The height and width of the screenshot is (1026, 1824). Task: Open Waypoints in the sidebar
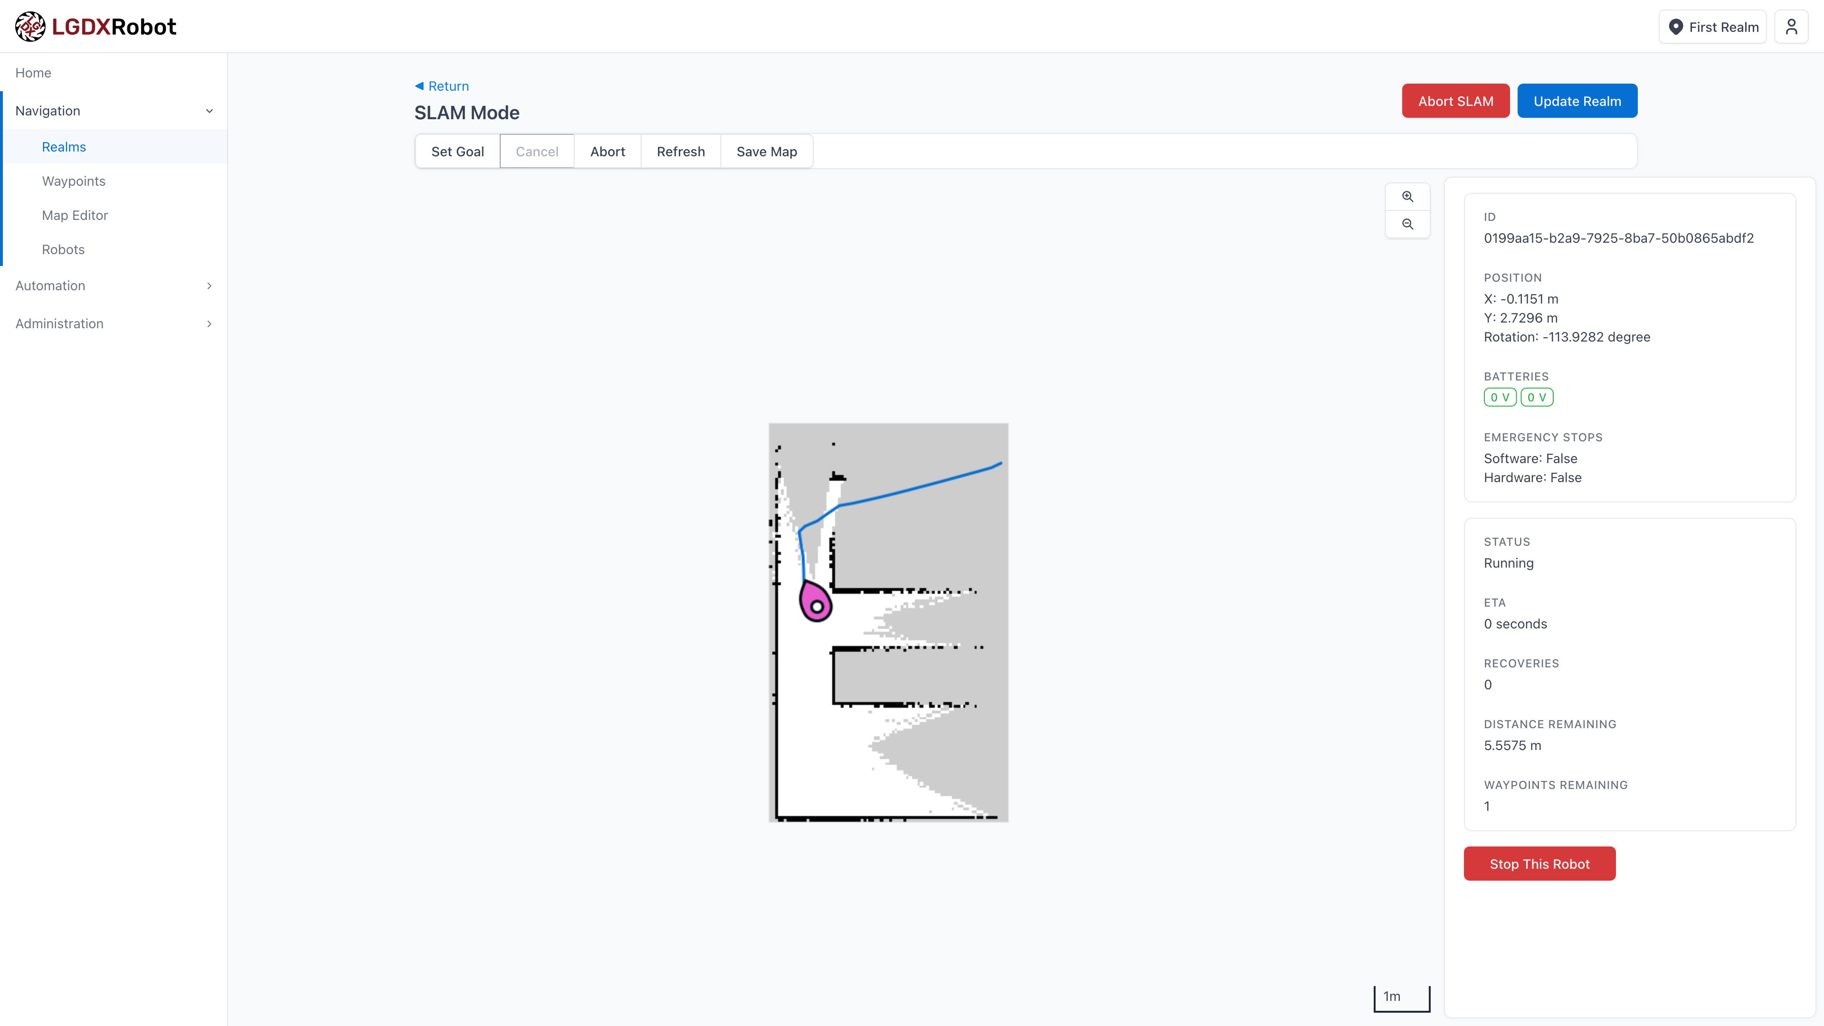pos(73,180)
